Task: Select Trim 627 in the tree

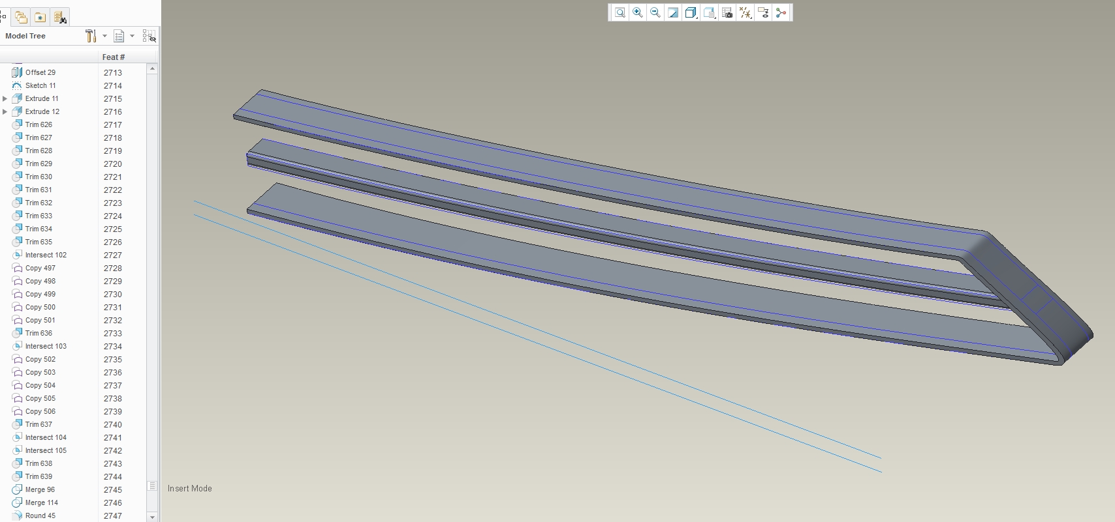Action: pyautogui.click(x=39, y=138)
